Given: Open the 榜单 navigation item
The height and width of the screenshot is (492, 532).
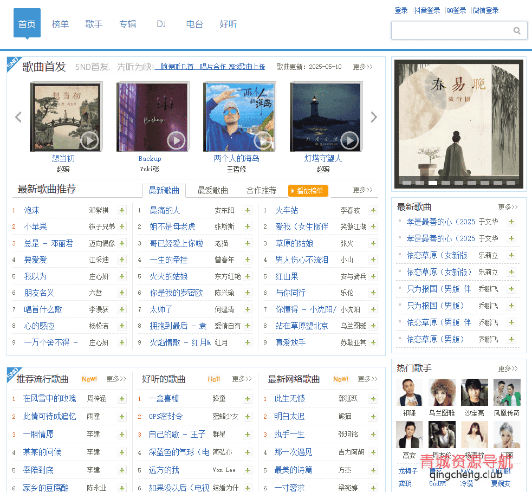Looking at the screenshot, I should (x=60, y=24).
